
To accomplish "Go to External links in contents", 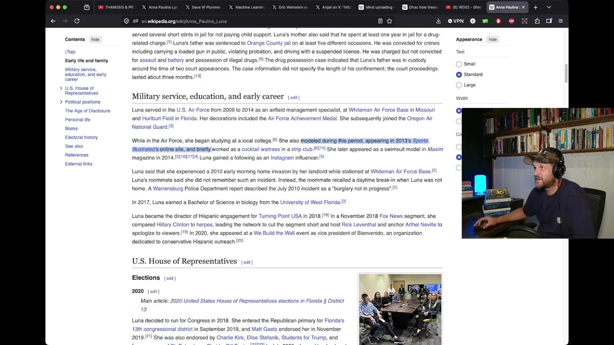I will coord(78,164).
